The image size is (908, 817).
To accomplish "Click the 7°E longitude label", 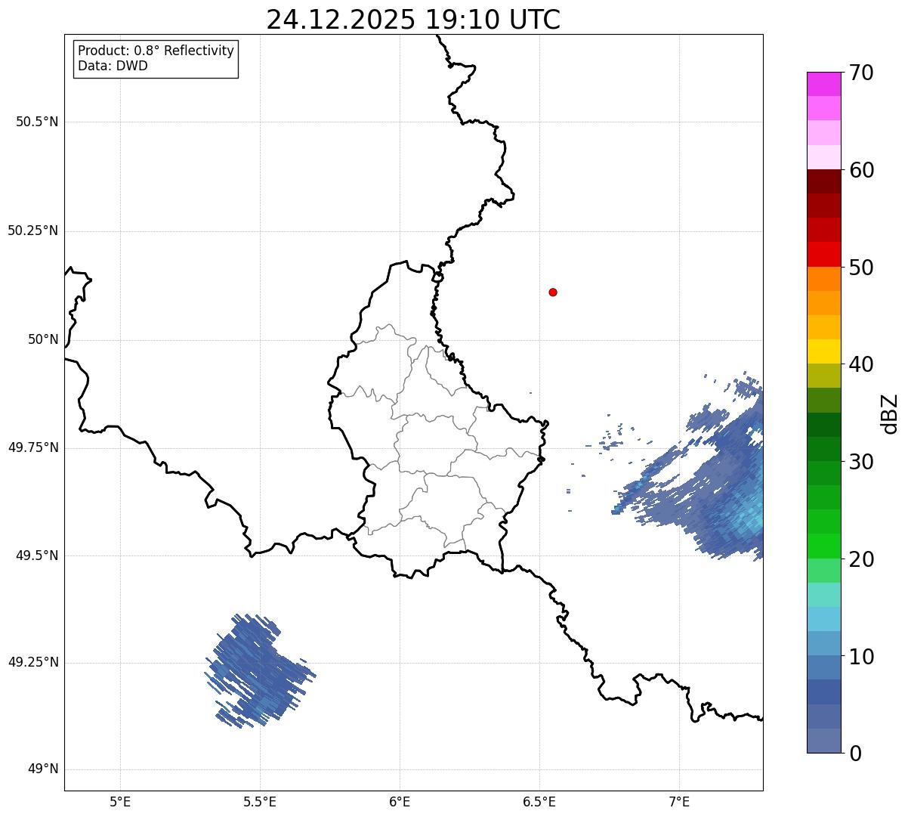I will 679,801.
